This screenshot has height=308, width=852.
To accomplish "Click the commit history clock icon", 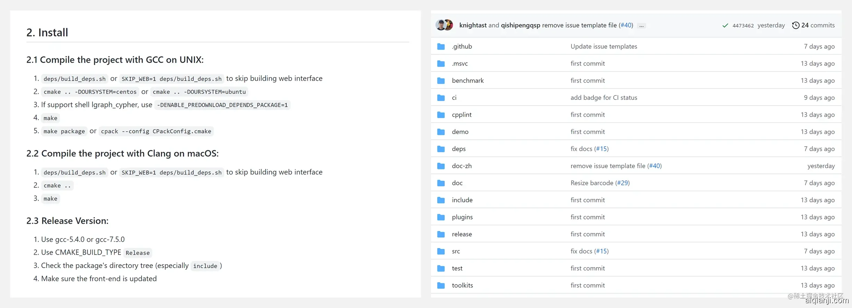I will point(795,25).
